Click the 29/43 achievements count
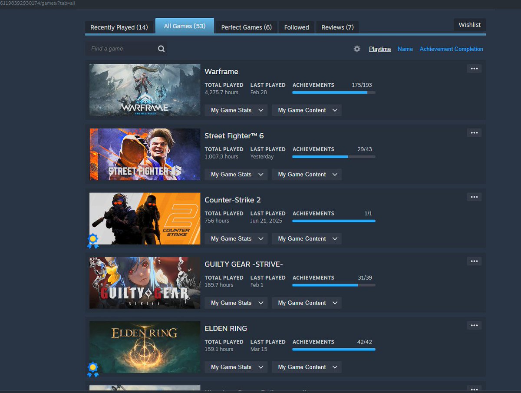521x393 pixels. pos(365,149)
